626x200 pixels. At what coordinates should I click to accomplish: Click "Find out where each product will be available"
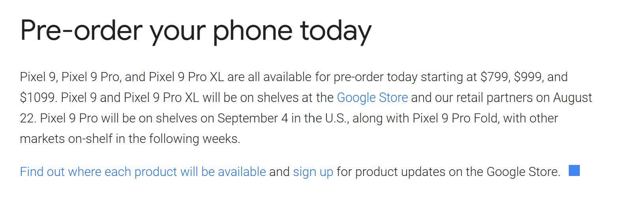pos(143,172)
